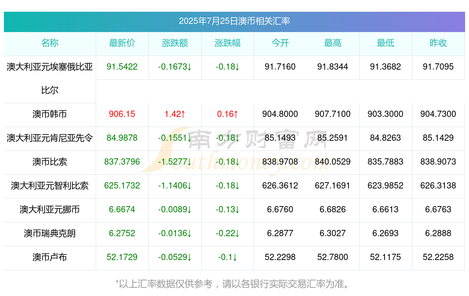
Task: Select opening value 6.6760
Action: pos(280,210)
